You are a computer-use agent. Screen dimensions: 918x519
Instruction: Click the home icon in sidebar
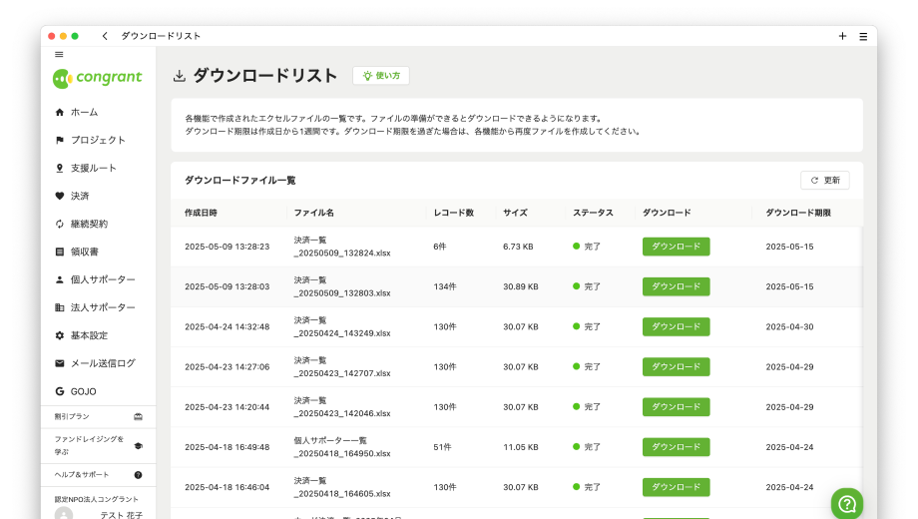pos(59,112)
